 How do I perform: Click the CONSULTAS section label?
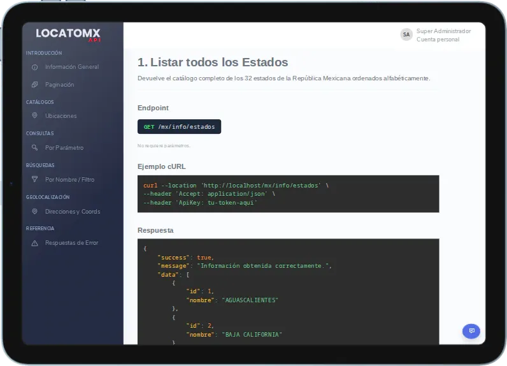click(x=39, y=133)
